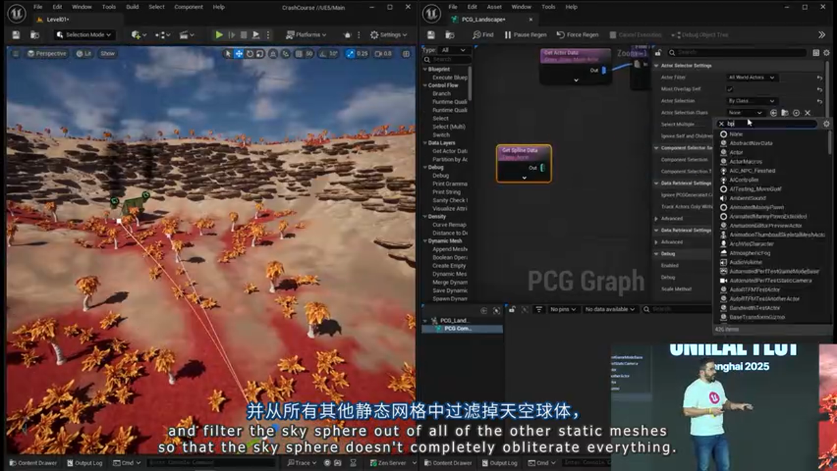
Task: Open the Component menu in the main editor
Action: coord(188,7)
